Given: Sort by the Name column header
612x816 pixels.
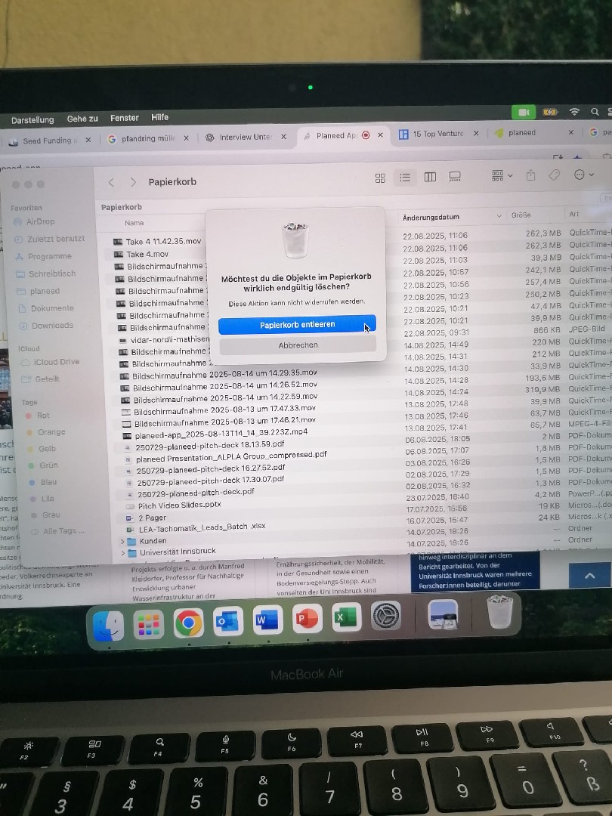Looking at the screenshot, I should click(x=134, y=223).
